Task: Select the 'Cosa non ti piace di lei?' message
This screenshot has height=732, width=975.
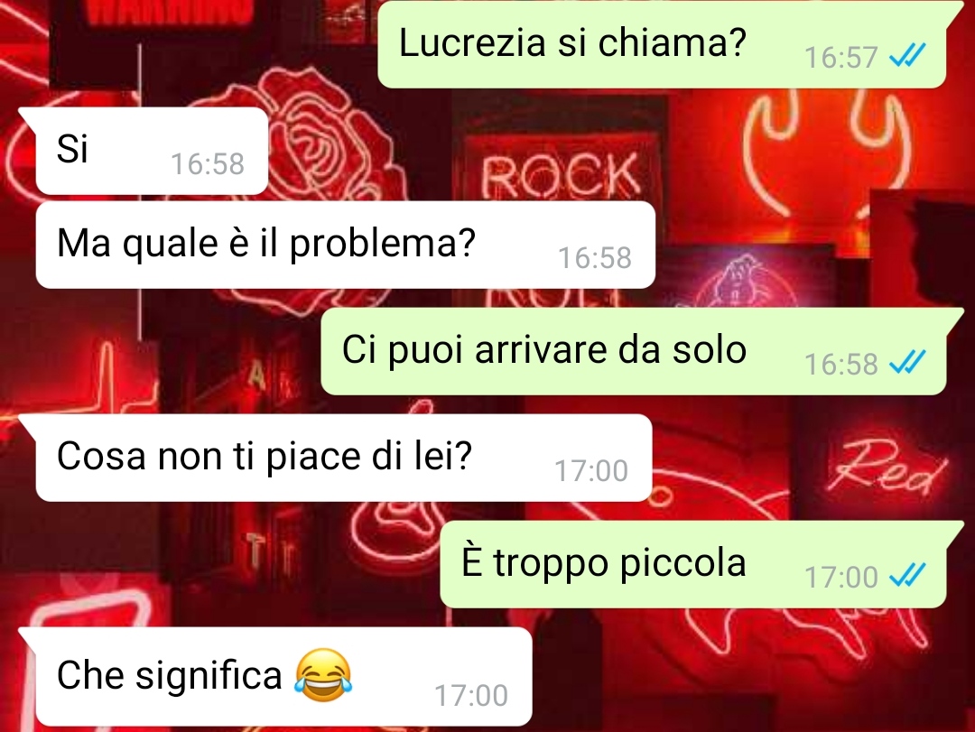Action: [x=344, y=458]
